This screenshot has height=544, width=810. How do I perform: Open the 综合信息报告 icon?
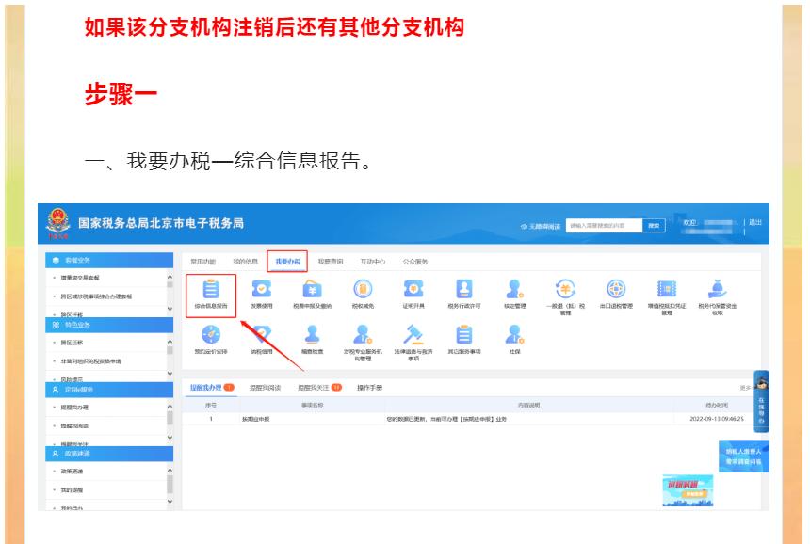click(209, 290)
